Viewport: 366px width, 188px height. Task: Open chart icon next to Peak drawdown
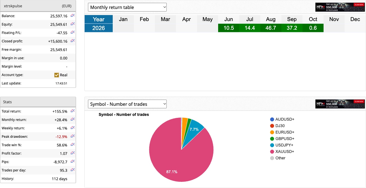point(73,136)
